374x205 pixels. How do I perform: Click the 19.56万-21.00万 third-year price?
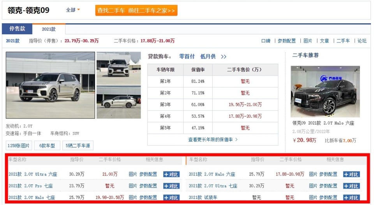(245, 105)
